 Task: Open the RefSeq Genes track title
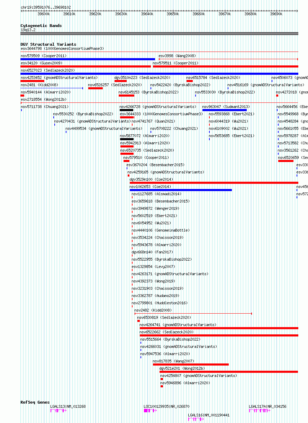click(x=35, y=402)
